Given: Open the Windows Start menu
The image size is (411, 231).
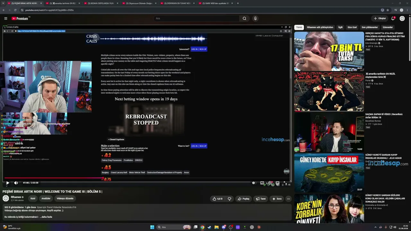Looking at the screenshot, I should 152,227.
